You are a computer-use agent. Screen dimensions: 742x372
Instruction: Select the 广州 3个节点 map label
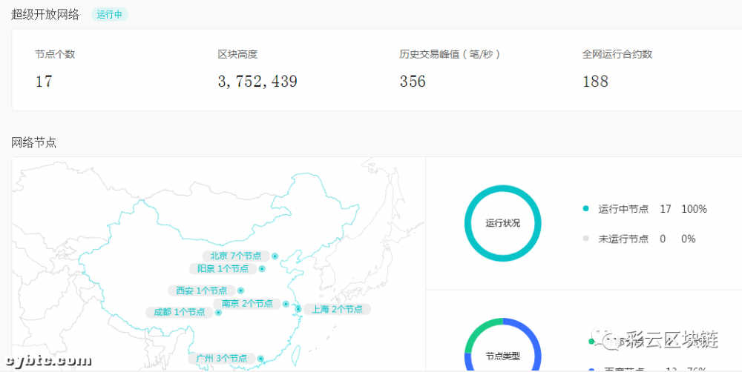point(221,359)
